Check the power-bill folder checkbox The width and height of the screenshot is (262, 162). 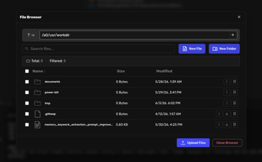27,92
